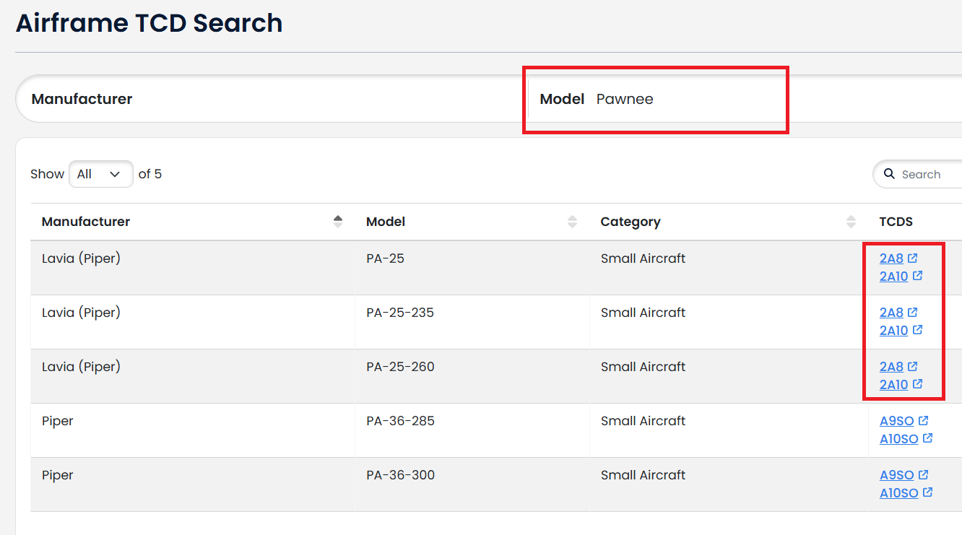Click the sort arrows on the Manufacturer column
Viewport: 962px width, 535px height.
tap(338, 222)
